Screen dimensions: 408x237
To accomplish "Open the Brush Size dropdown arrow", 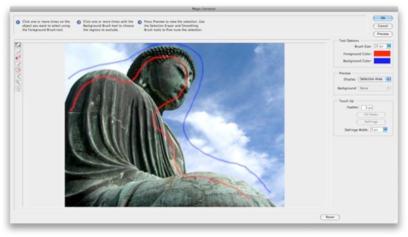I will pos(389,46).
